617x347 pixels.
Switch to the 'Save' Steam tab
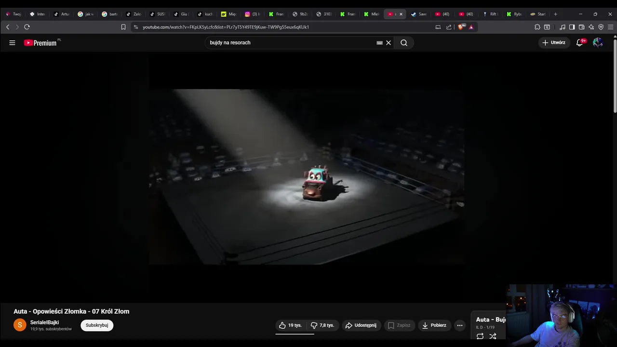pos(419,14)
